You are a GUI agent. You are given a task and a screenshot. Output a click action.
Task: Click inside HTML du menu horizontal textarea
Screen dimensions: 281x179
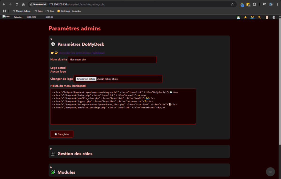tap(123, 115)
